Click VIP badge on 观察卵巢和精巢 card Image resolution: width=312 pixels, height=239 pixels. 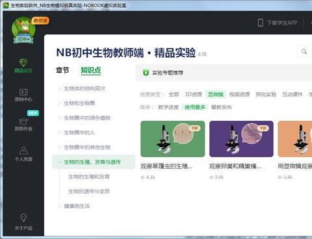pos(263,128)
